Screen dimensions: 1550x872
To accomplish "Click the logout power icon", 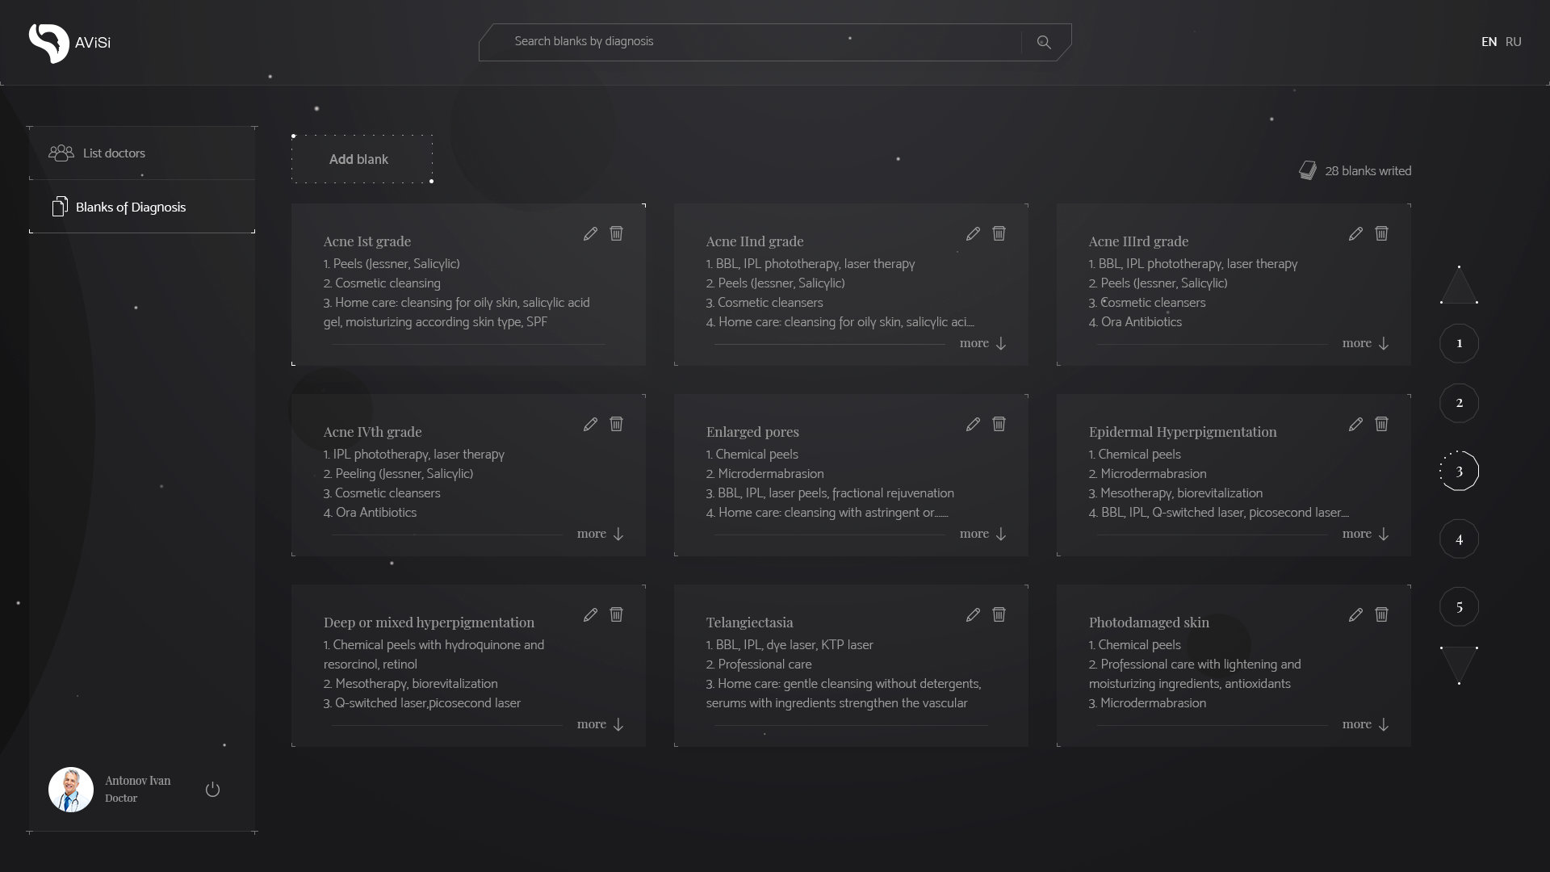I will pyautogui.click(x=212, y=789).
